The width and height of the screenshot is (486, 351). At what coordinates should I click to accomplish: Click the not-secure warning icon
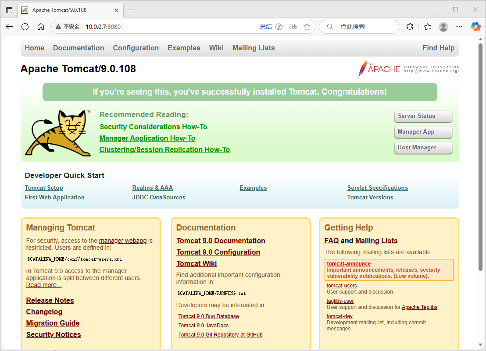pyautogui.click(x=58, y=27)
